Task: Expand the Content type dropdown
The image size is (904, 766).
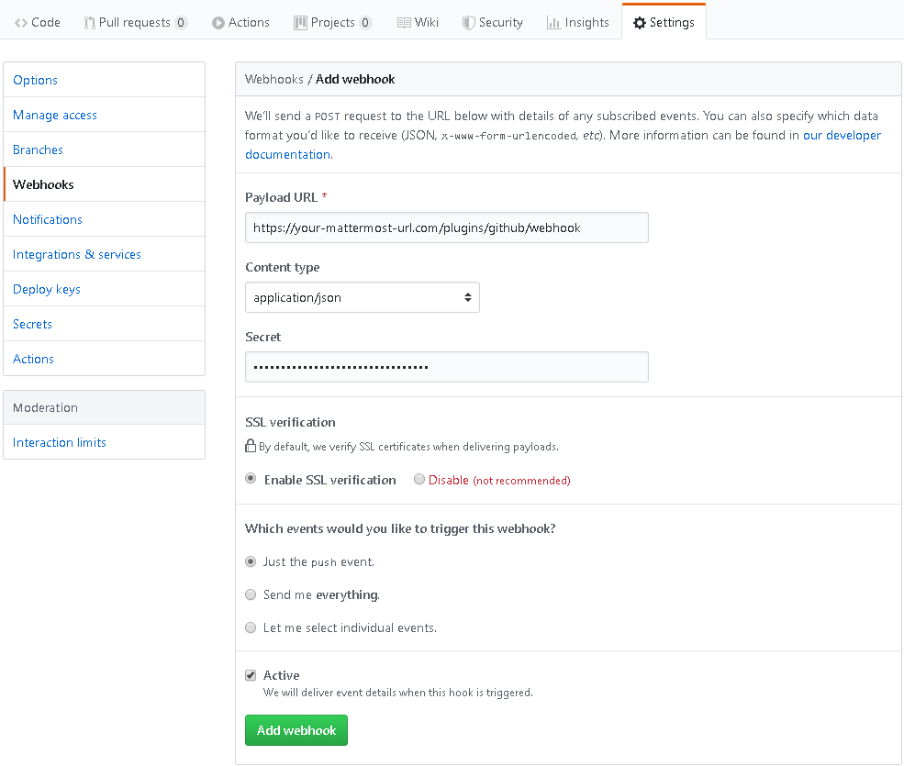Action: coord(362,297)
